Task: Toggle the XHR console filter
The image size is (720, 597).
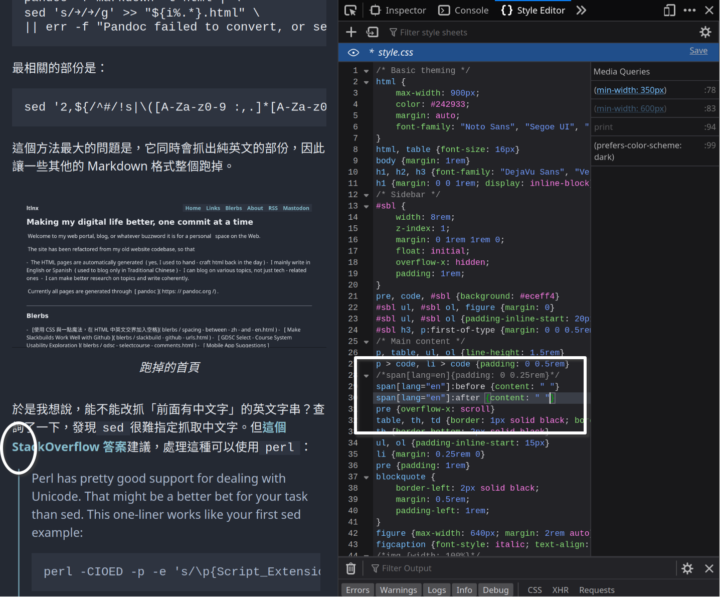Action: pos(561,590)
